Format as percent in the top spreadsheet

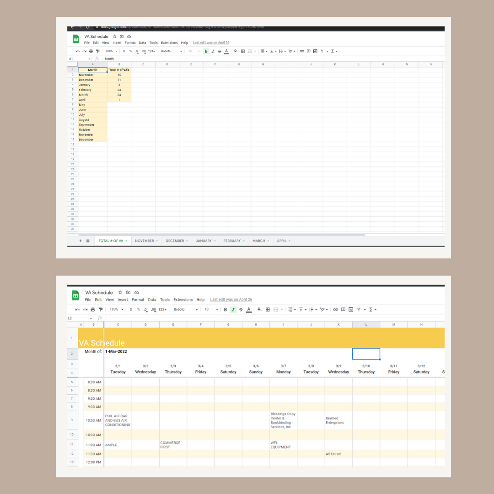tap(130, 51)
